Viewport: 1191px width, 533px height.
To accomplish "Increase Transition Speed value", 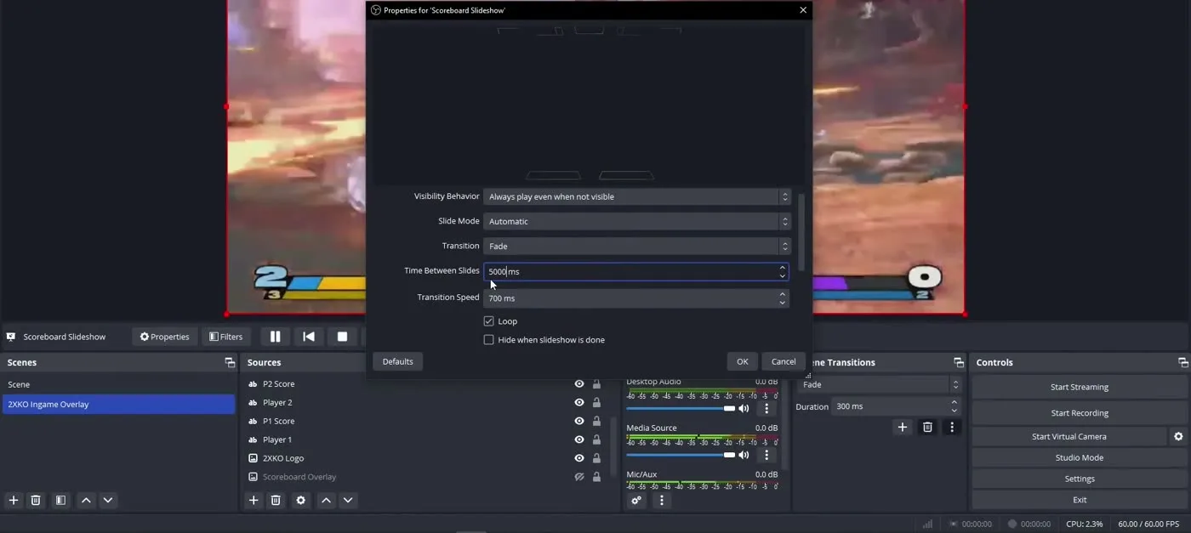I will pos(782,294).
